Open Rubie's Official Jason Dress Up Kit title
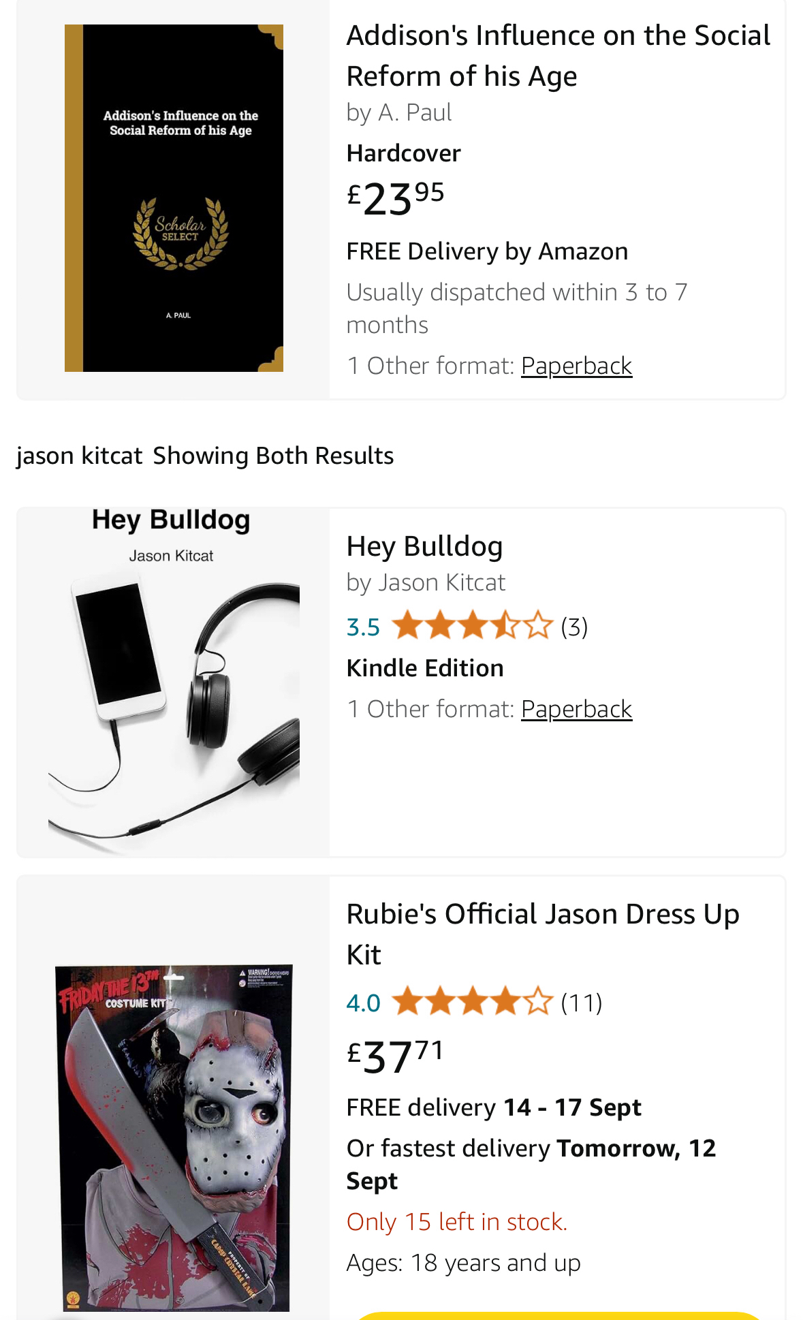 click(542, 934)
